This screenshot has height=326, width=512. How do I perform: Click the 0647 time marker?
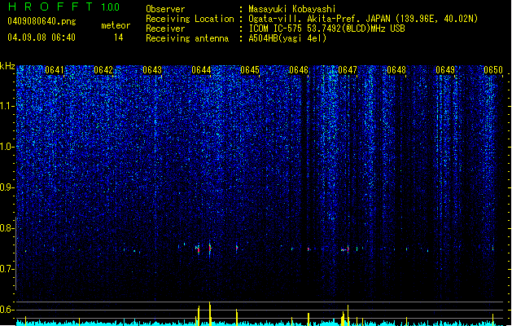point(348,70)
